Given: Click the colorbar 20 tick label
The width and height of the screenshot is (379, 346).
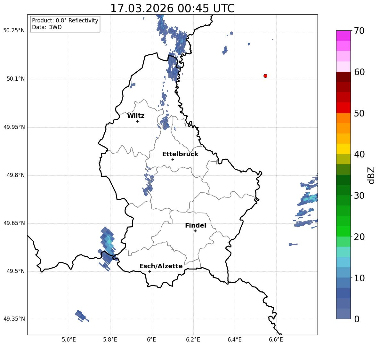Looking at the screenshot, I should [x=359, y=237].
